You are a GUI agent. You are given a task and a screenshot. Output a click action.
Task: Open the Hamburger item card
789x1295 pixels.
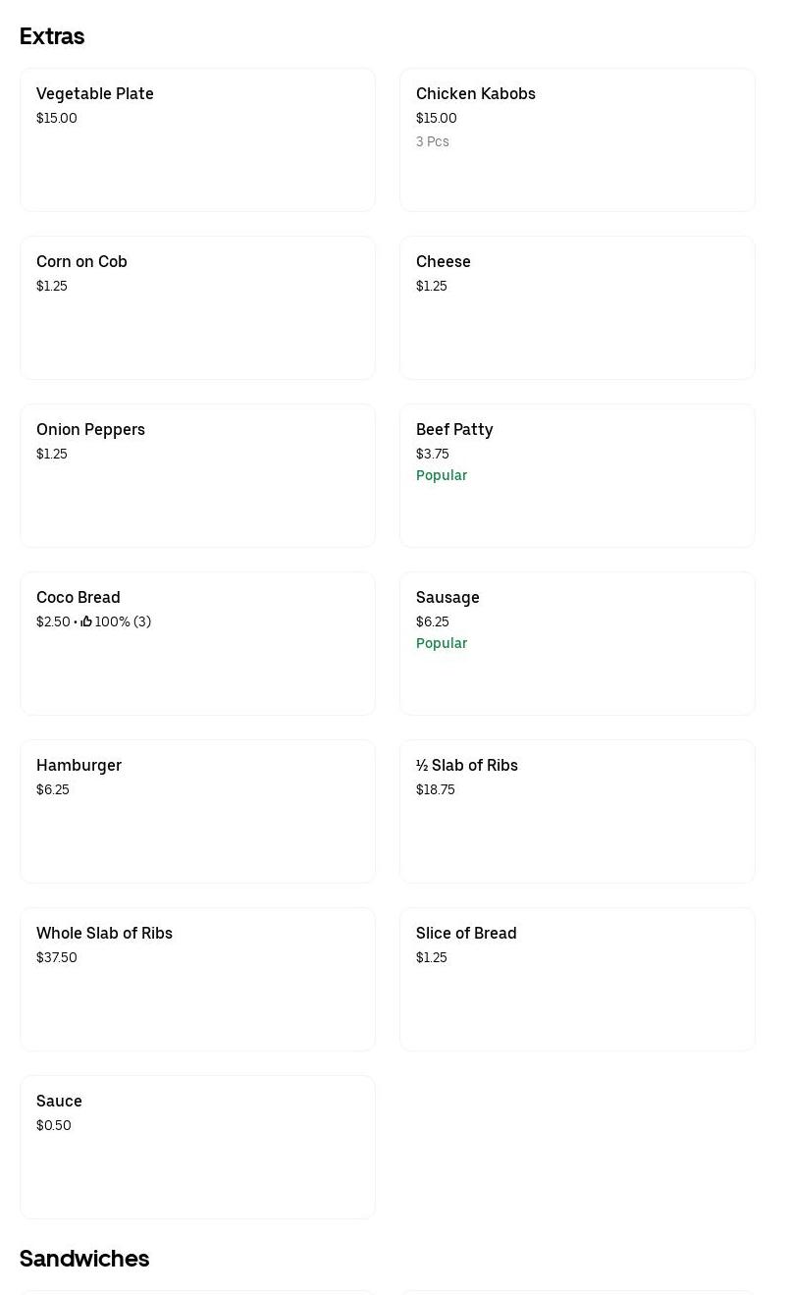click(197, 811)
